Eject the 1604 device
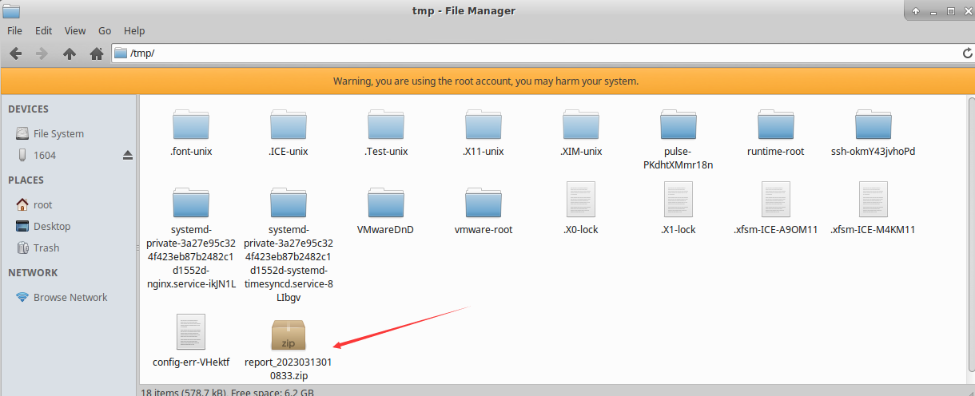 [x=127, y=155]
